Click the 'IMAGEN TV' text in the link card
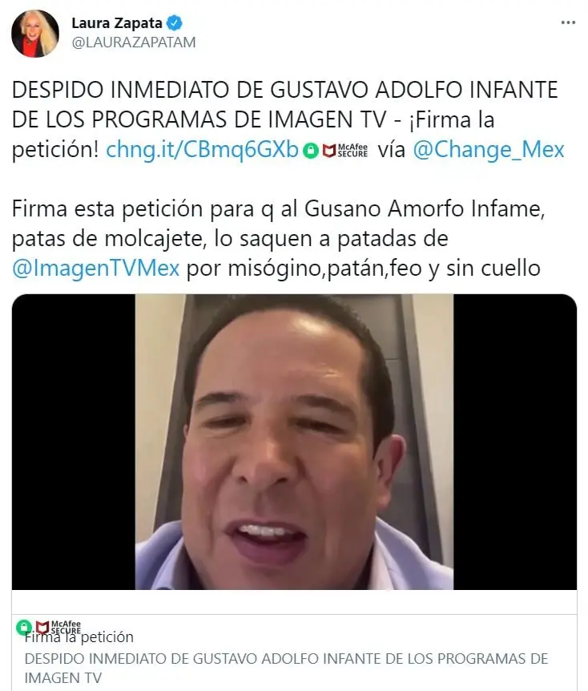 63,678
